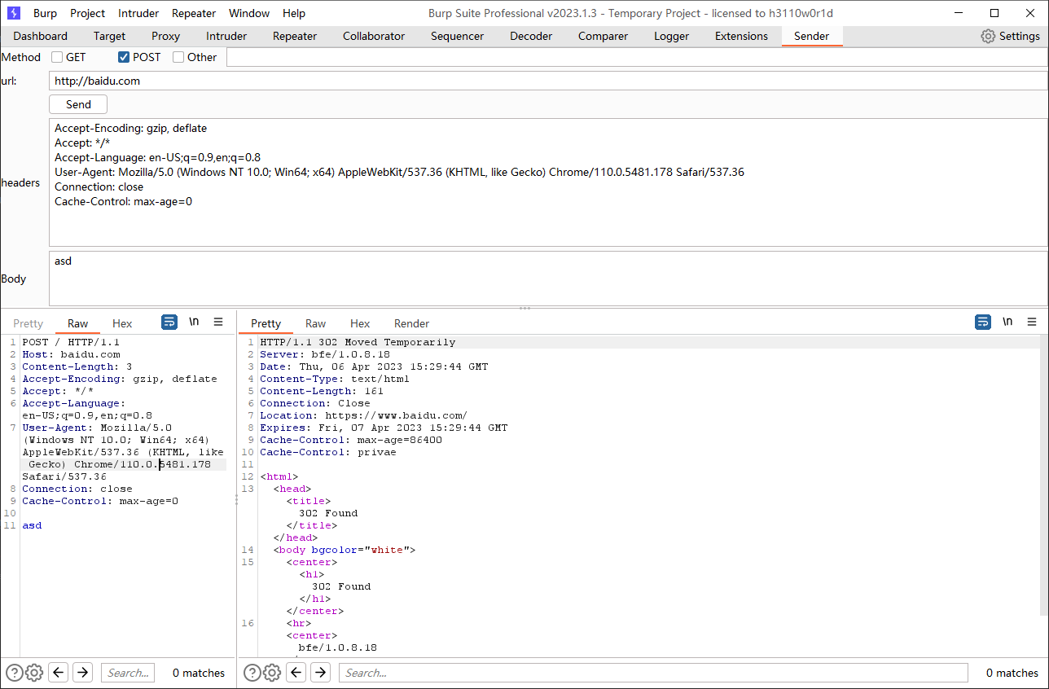This screenshot has width=1049, height=689.
Task: Select response Pretty view tab
Action: (x=266, y=323)
